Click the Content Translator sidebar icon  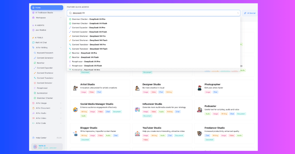point(35,78)
